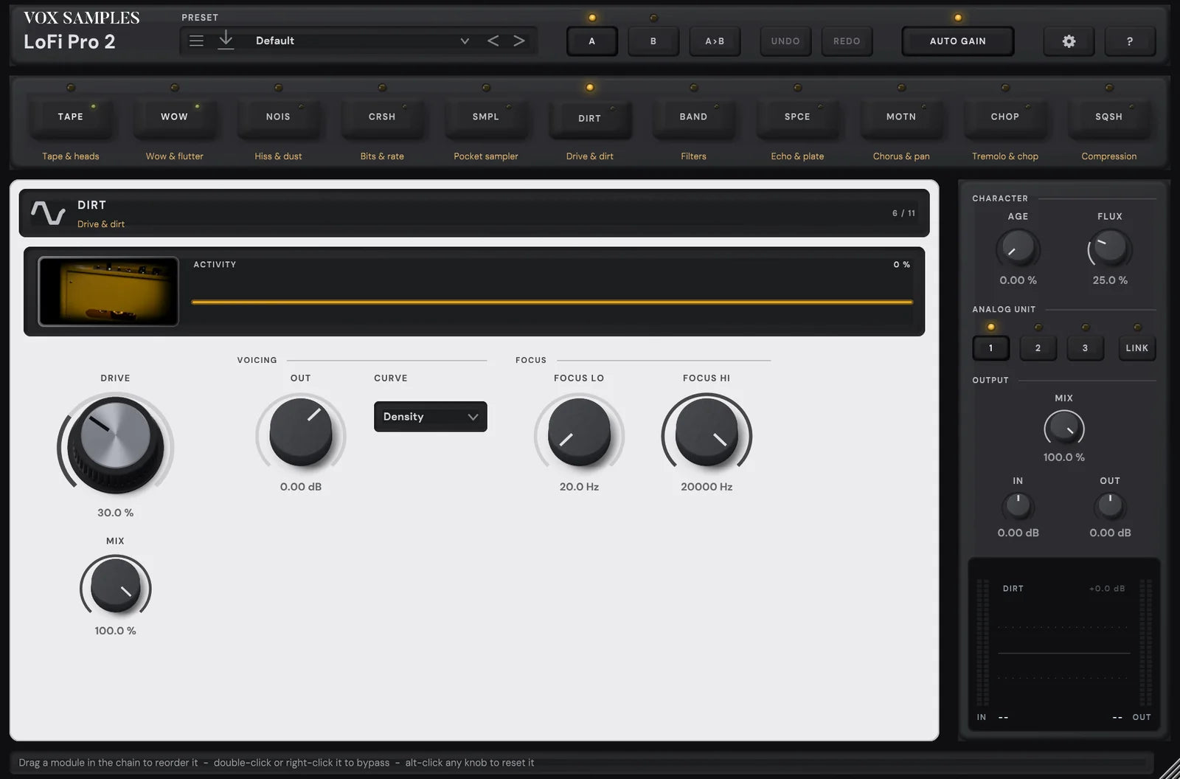The image size is (1180, 779).
Task: Click the UNDO button
Action: [x=785, y=41]
